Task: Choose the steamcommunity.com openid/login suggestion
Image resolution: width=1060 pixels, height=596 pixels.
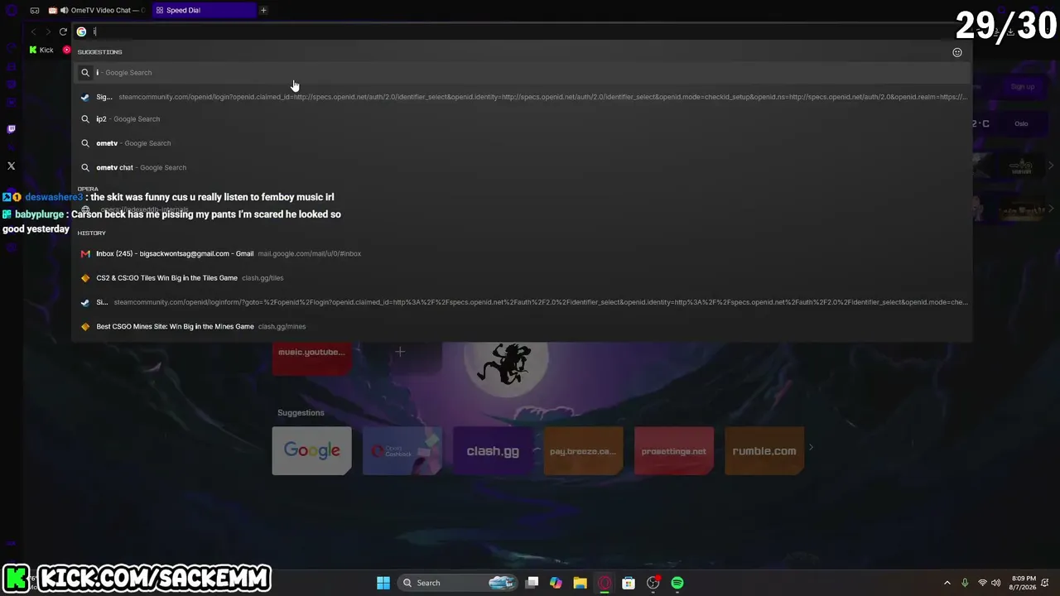Action: pyautogui.click(x=522, y=97)
